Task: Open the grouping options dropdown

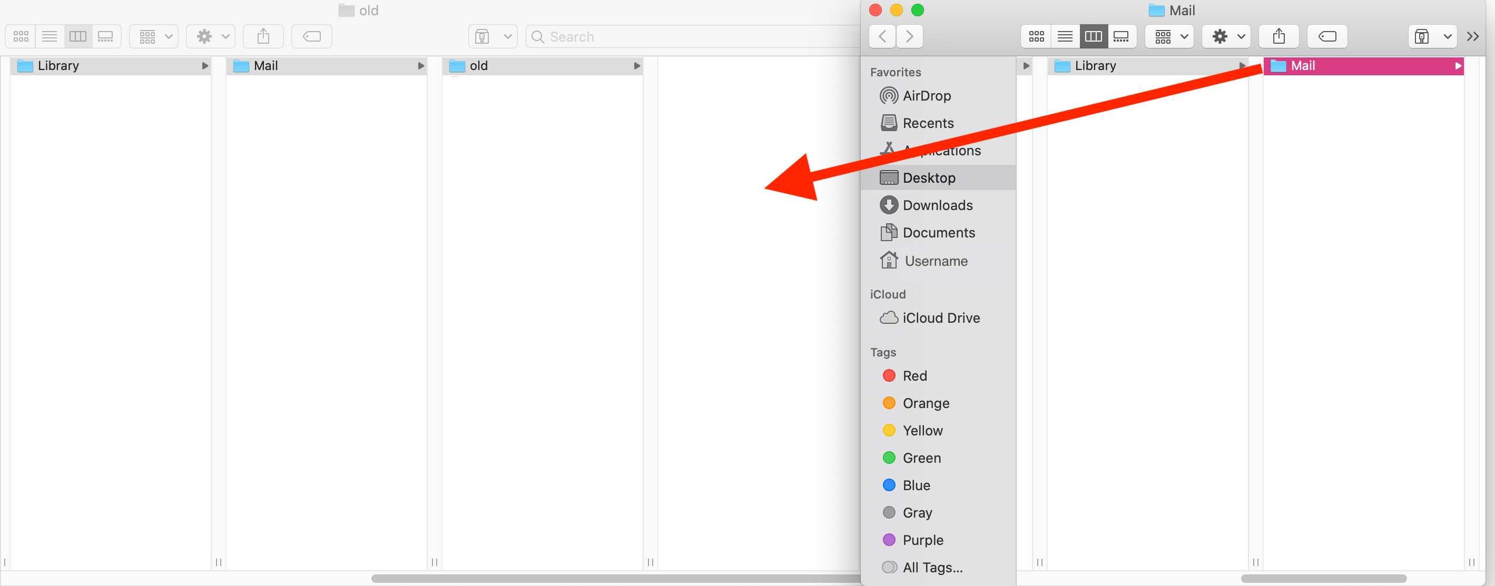Action: pyautogui.click(x=1169, y=36)
